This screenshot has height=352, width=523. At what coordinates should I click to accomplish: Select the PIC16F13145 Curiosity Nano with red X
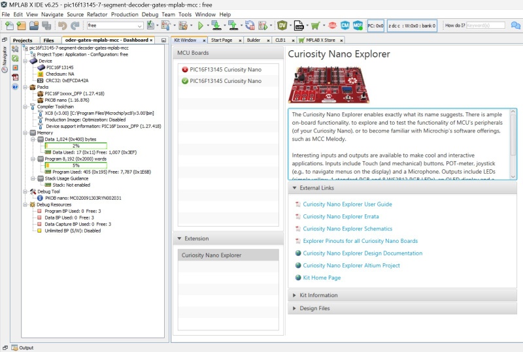click(x=228, y=69)
